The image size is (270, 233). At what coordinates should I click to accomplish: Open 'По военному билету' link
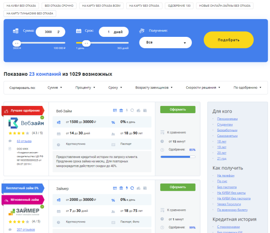point(232,210)
